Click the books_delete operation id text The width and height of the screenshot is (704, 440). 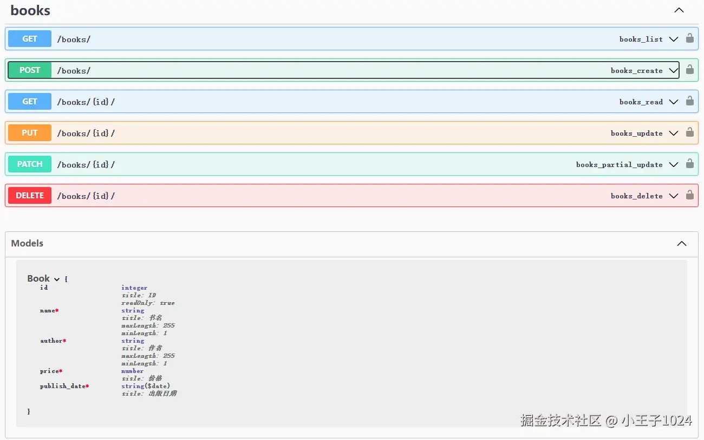click(637, 196)
